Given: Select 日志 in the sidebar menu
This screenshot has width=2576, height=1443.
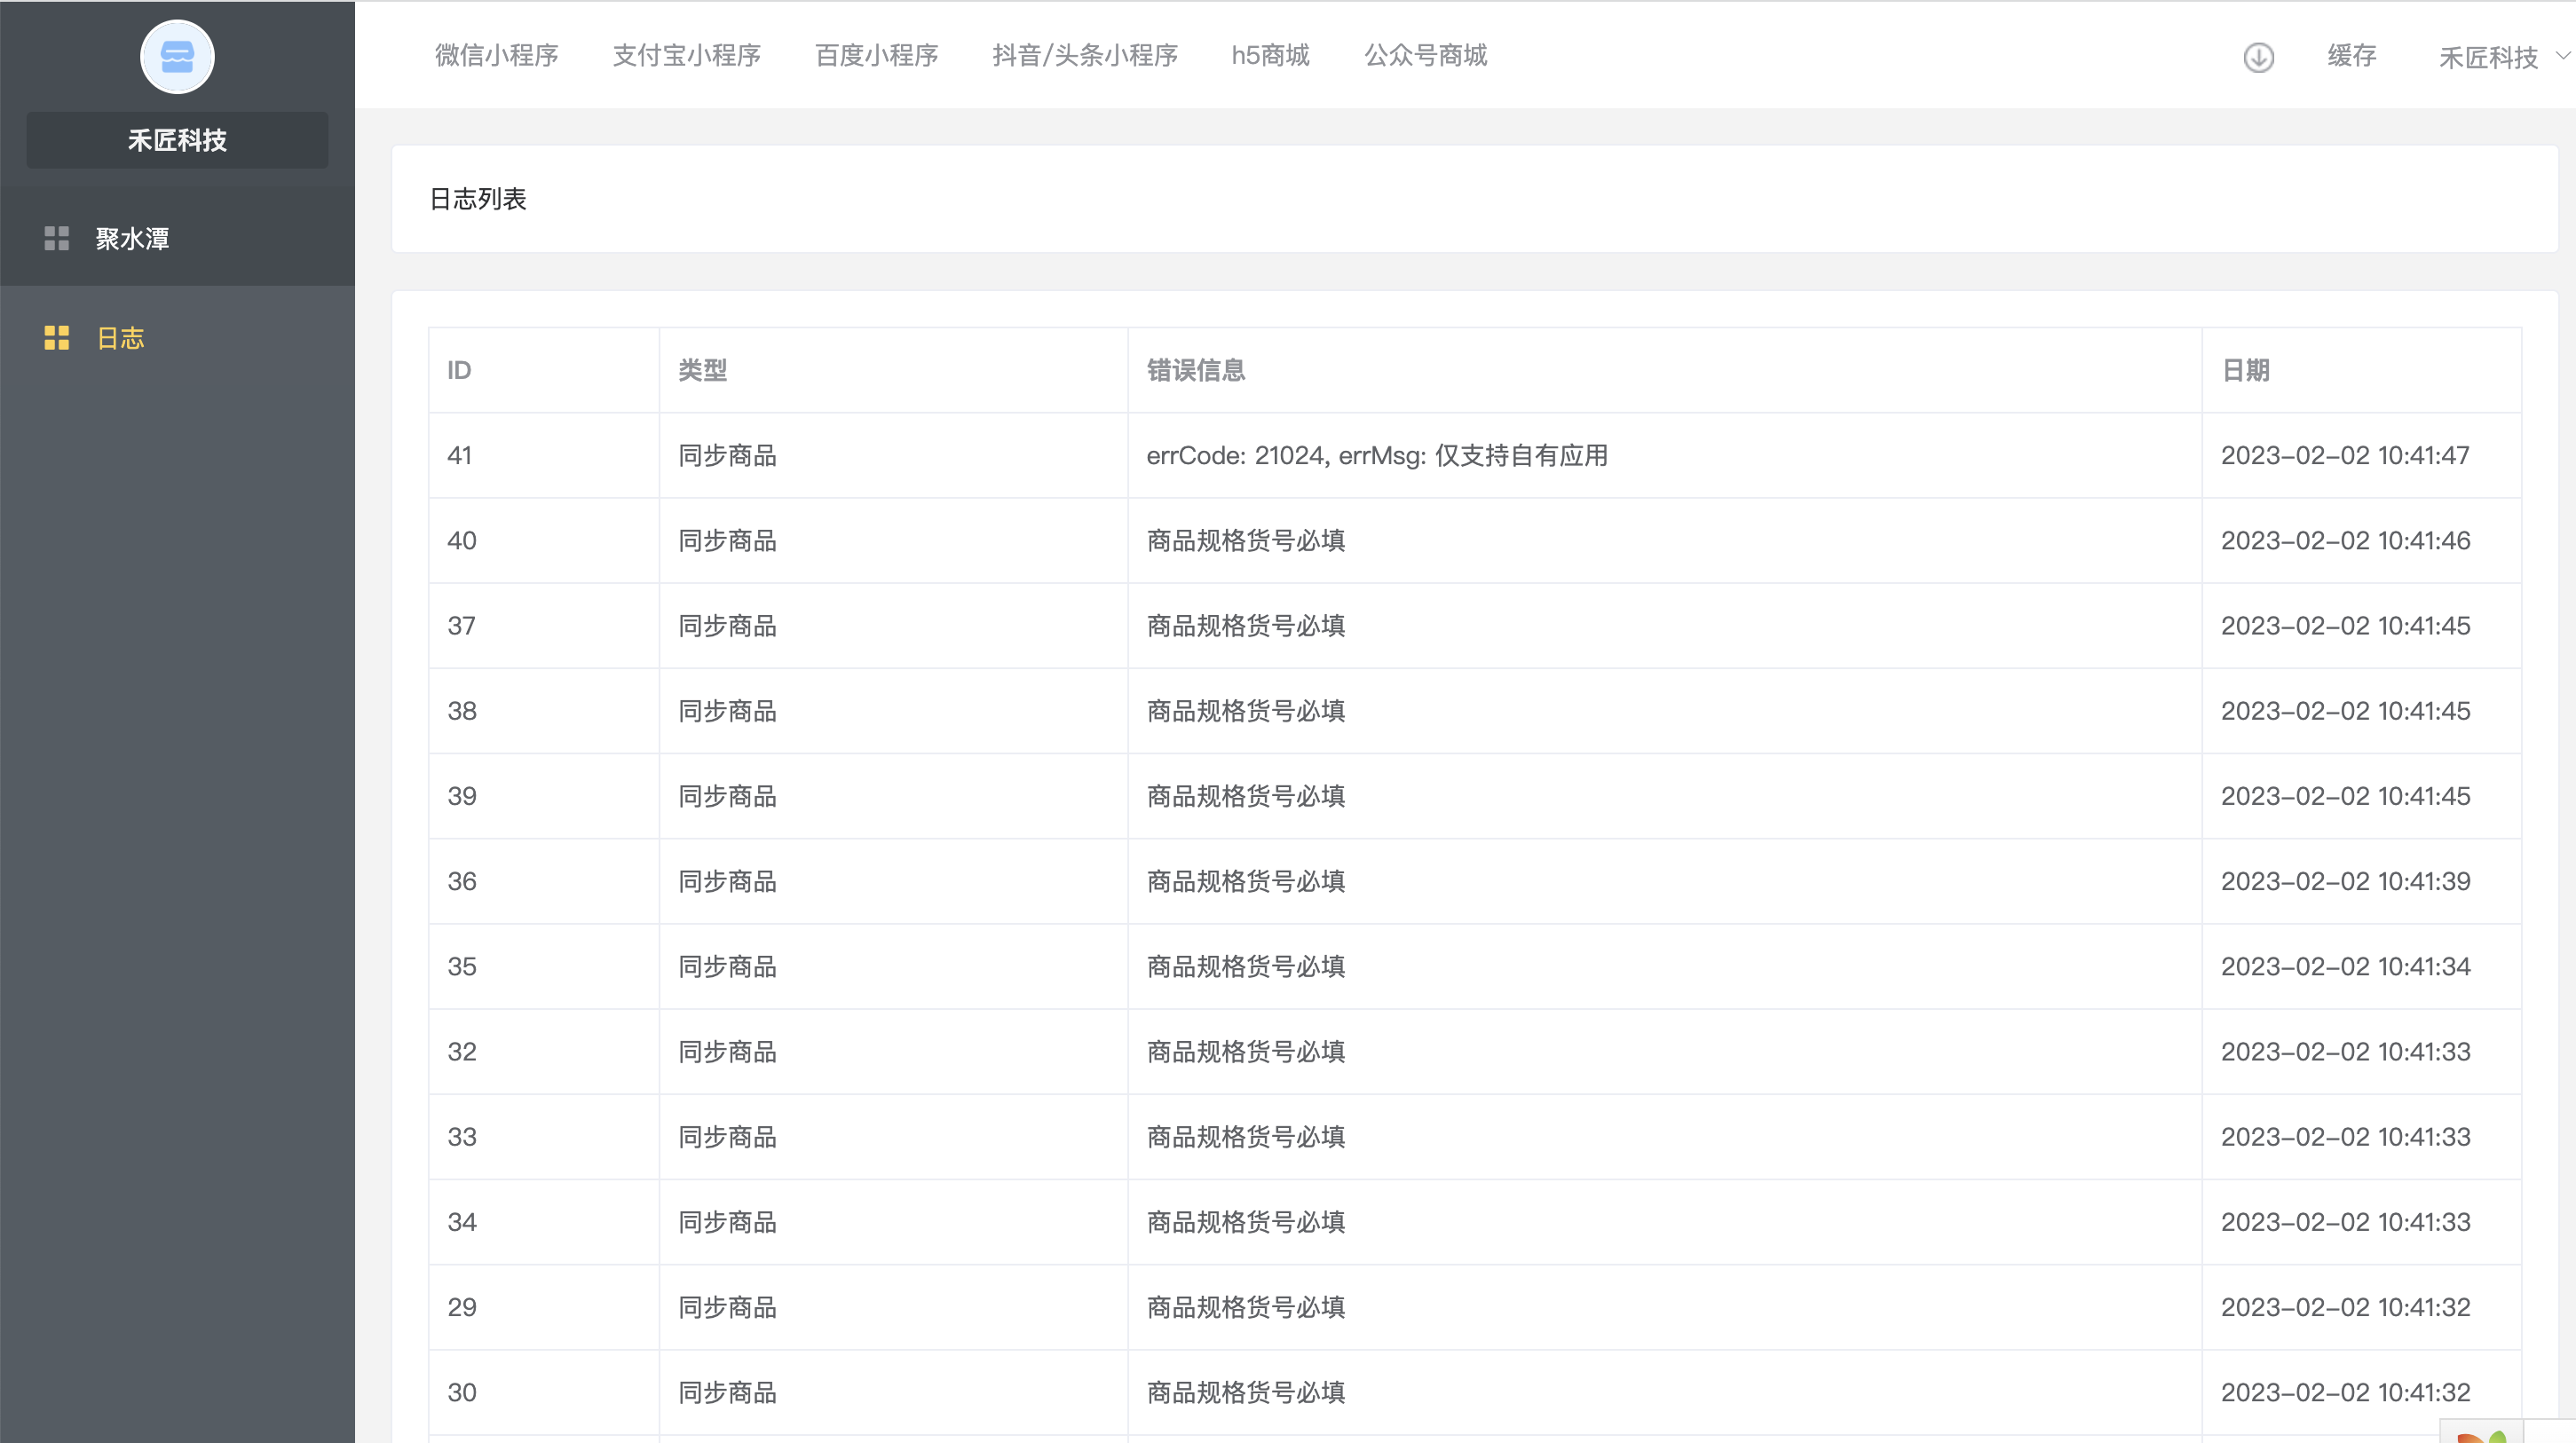Looking at the screenshot, I should click(177, 338).
